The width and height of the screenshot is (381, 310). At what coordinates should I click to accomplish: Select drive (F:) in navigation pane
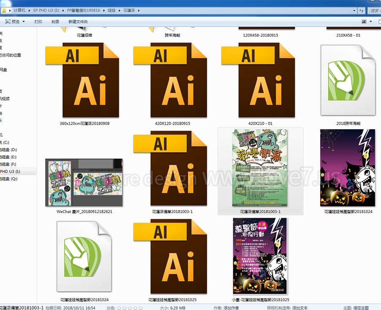pos(8,164)
